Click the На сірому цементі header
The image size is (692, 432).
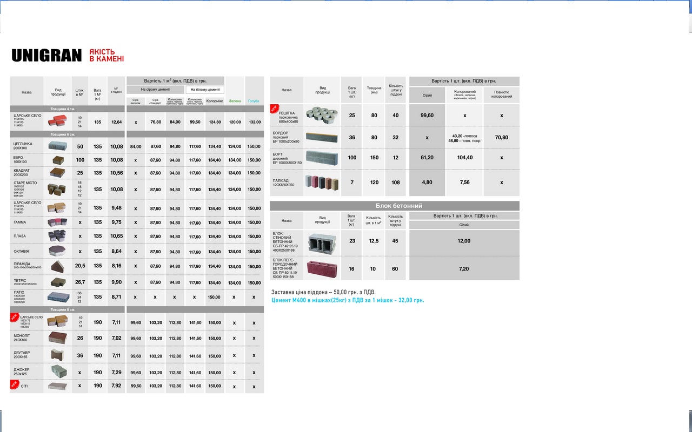[155, 90]
